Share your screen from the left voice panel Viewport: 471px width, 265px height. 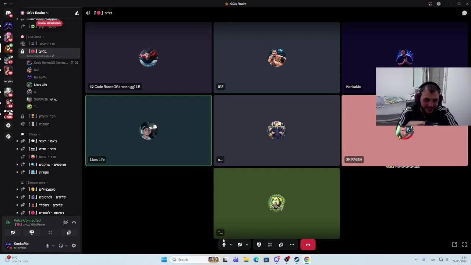tap(32, 233)
